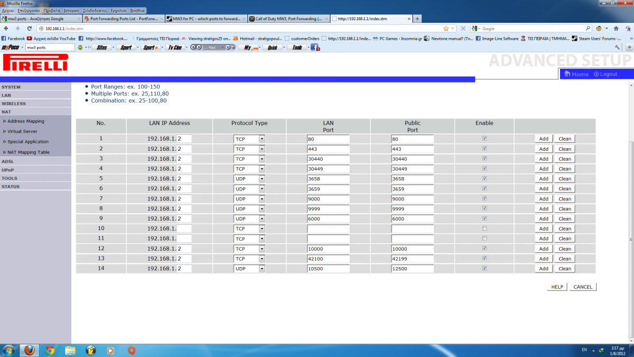Switch to the mw3 ports Google tab
This screenshot has width=634, height=357.
pos(41,19)
